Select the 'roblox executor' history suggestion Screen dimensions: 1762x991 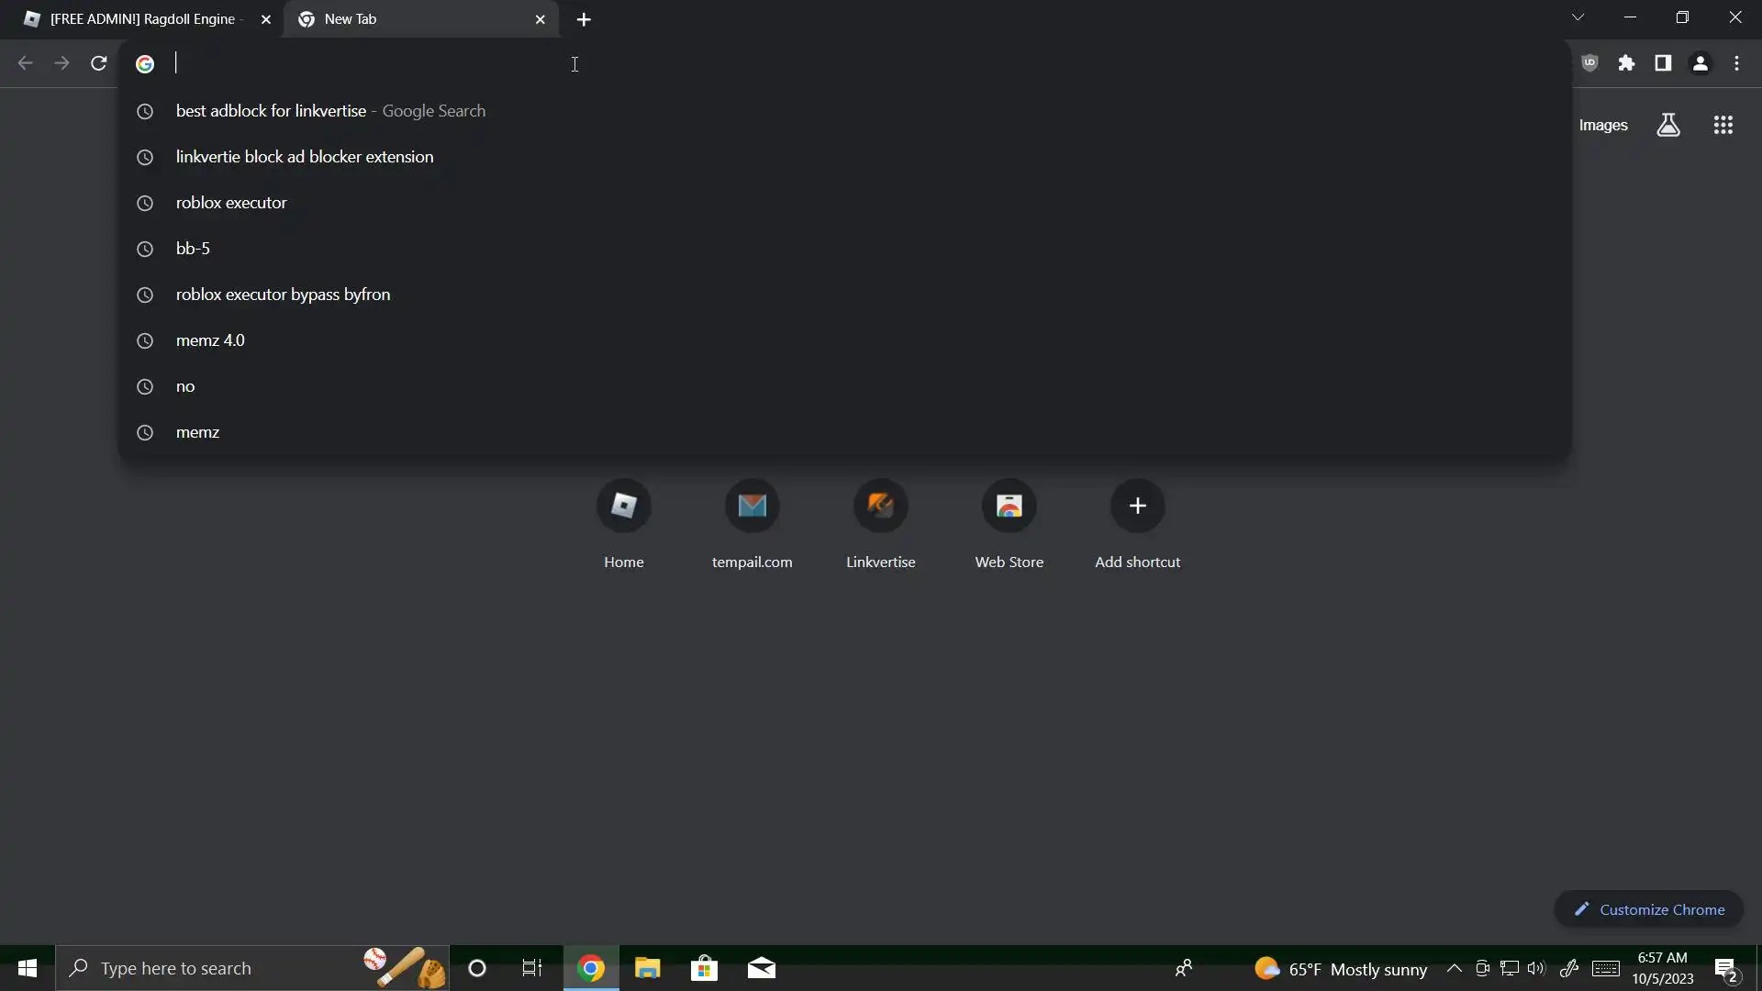tap(231, 203)
